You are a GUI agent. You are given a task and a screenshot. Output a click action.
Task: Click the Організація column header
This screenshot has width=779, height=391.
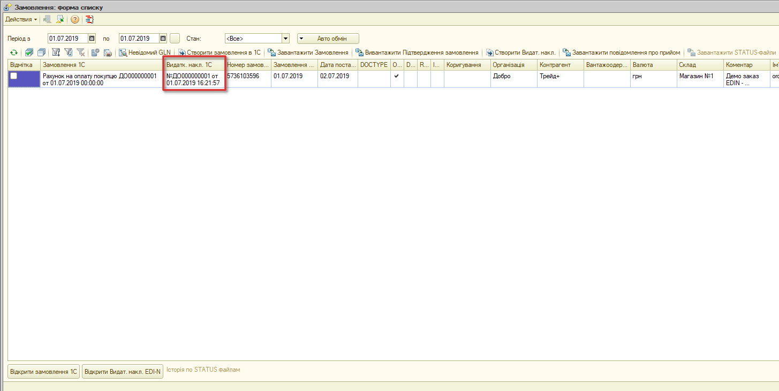click(514, 65)
